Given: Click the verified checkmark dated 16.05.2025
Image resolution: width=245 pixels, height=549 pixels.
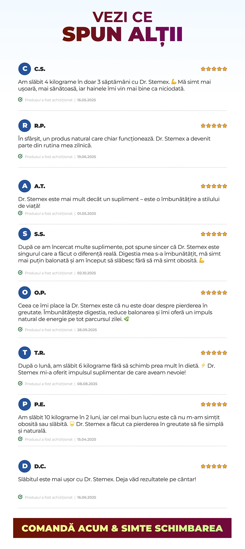Looking at the screenshot, I should tap(20, 99).
